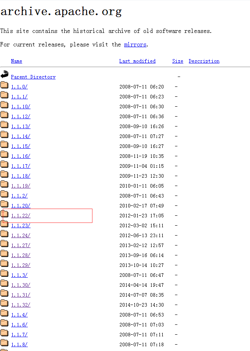Click the folder icon beside 1.1.24/
Screen dimensions: 250x351
pyautogui.click(x=4, y=234)
